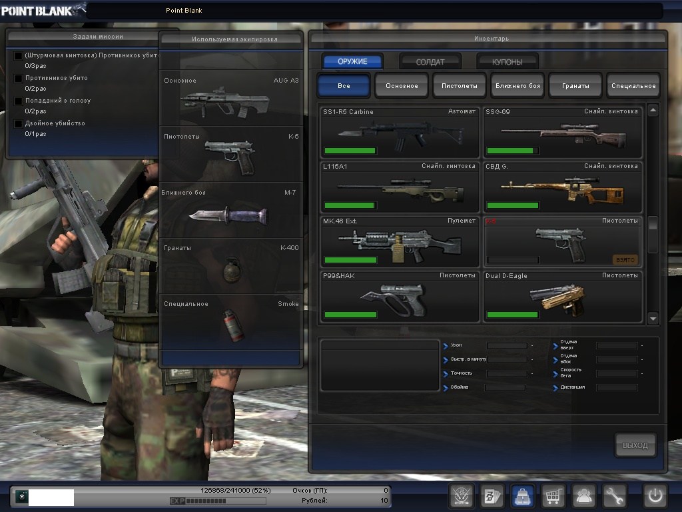The image size is (682, 512).
Task: Select the СВД G. sniper rifle
Action: point(562,187)
